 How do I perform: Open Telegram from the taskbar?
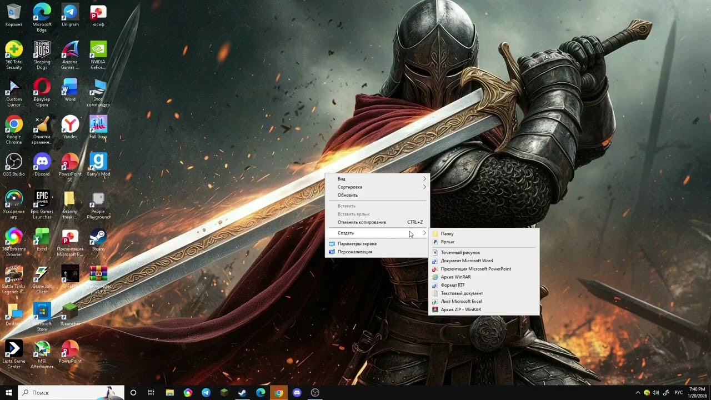(x=206, y=393)
